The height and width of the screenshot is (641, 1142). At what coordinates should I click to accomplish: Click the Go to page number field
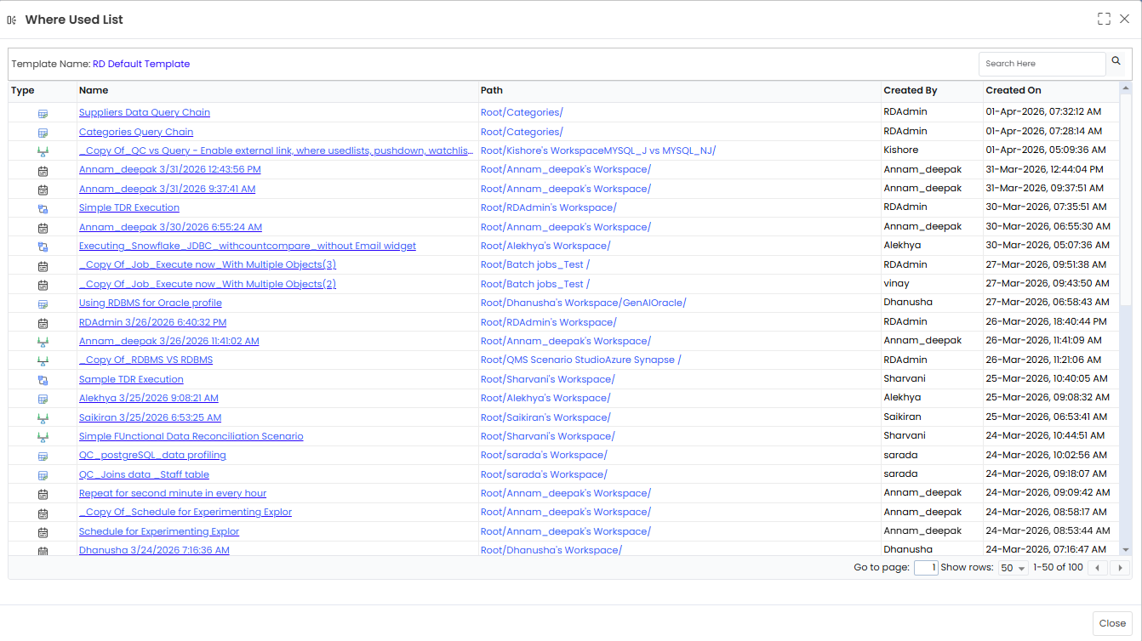926,568
